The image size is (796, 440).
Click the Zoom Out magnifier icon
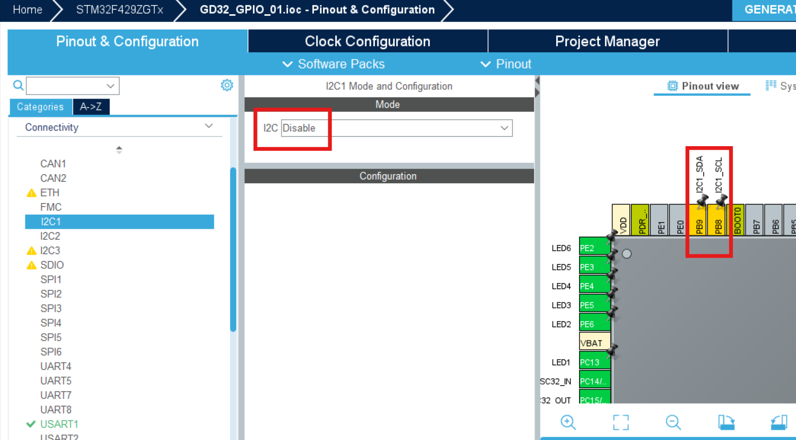pyautogui.click(x=673, y=422)
